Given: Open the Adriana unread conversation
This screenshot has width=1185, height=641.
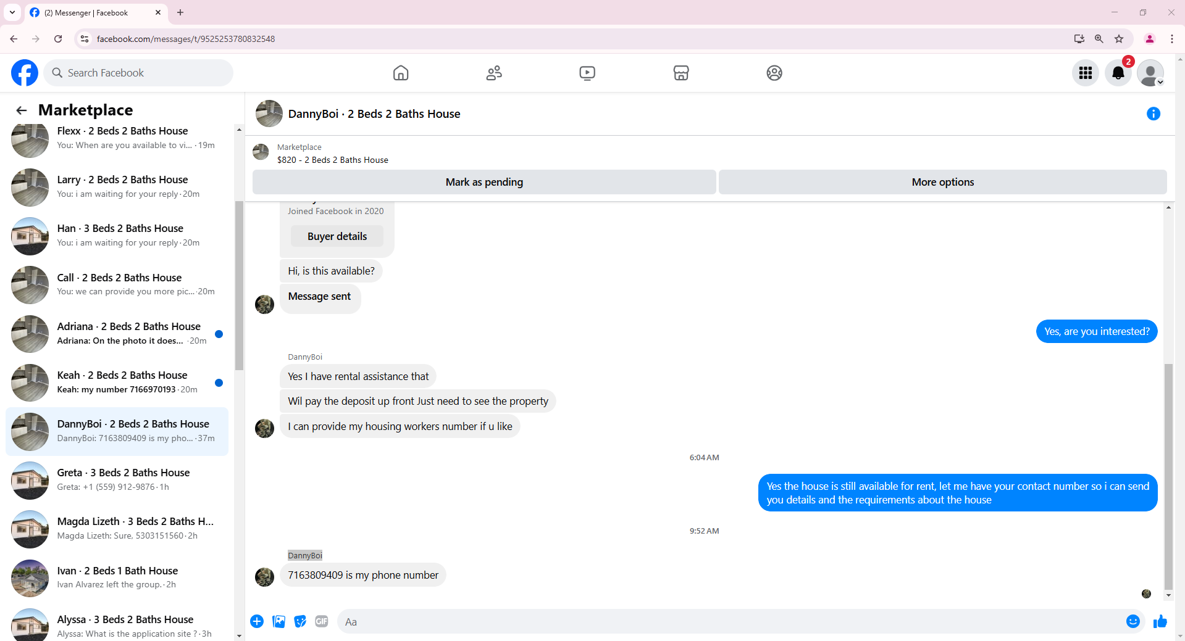Looking at the screenshot, I should tap(117, 333).
